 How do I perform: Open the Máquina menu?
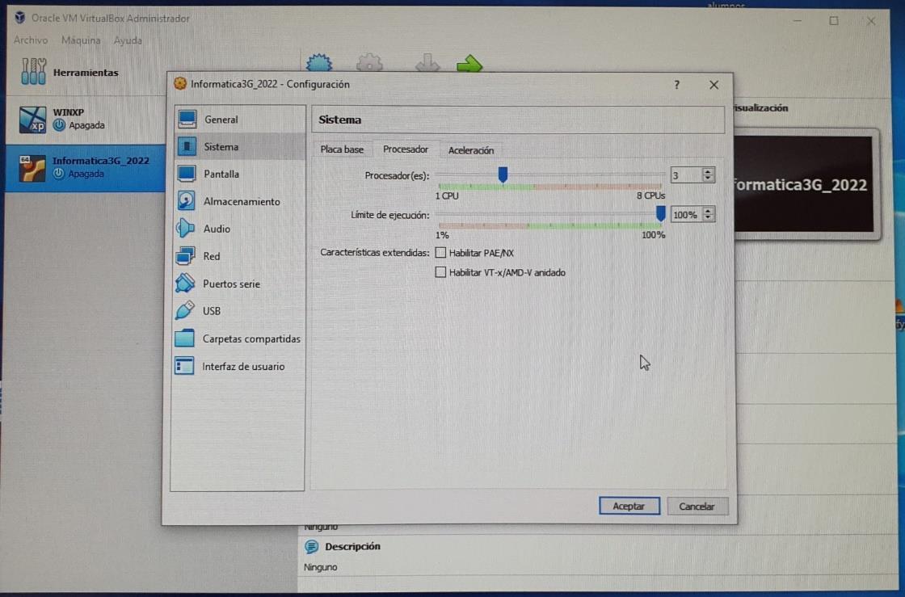[81, 40]
